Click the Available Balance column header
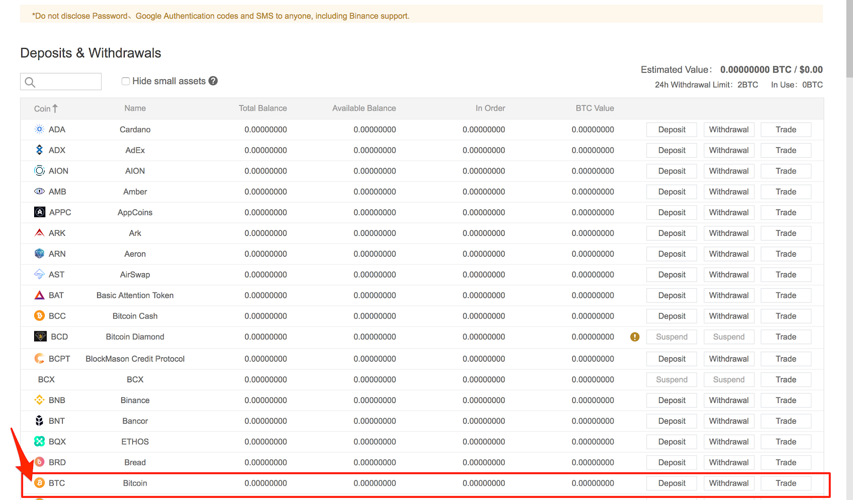Screen dimensions: 853x500 tap(364, 109)
